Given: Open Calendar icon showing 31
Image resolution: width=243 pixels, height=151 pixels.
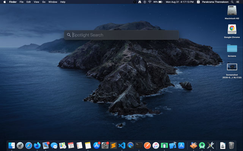Looking at the screenshot, I should 71,145.
